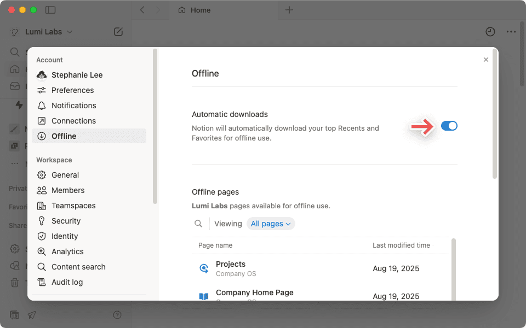Image resolution: width=526 pixels, height=328 pixels.
Task: Open more options via the ellipsis icon
Action: [511, 32]
